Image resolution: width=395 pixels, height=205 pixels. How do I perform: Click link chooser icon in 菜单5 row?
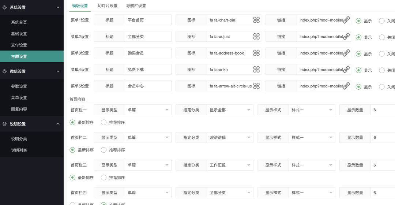click(x=346, y=86)
